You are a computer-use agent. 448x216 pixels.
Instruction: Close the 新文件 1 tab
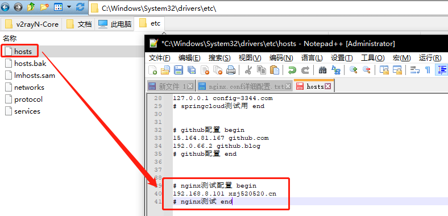point(190,86)
